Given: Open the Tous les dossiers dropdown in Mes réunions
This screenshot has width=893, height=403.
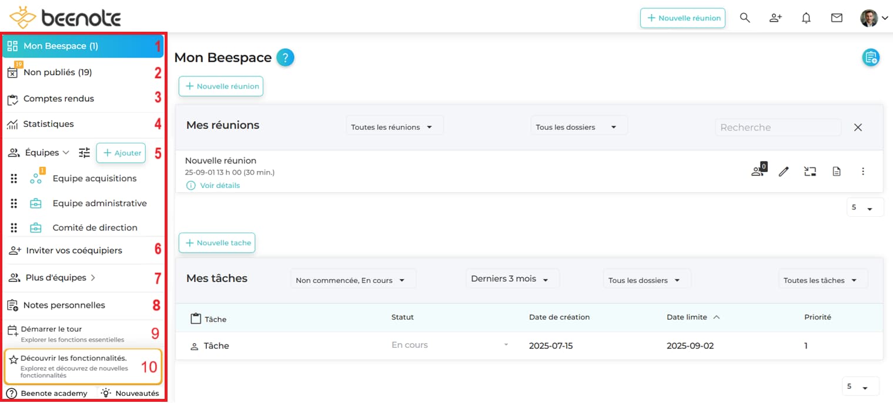Looking at the screenshot, I should [579, 127].
